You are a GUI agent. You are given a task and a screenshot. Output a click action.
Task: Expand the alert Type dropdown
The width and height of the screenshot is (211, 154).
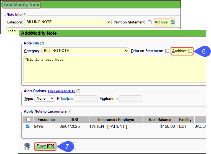[x=45, y=99]
